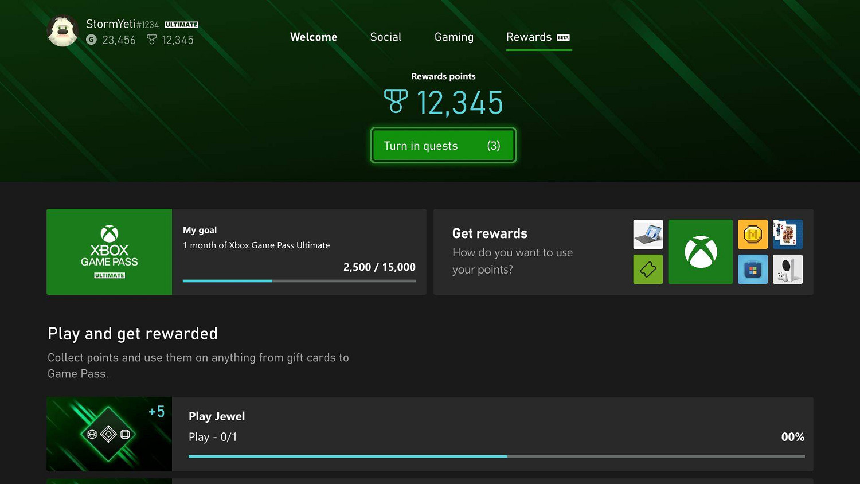Open the Xbox Game Pass Ultimate goal card

pyautogui.click(x=109, y=251)
